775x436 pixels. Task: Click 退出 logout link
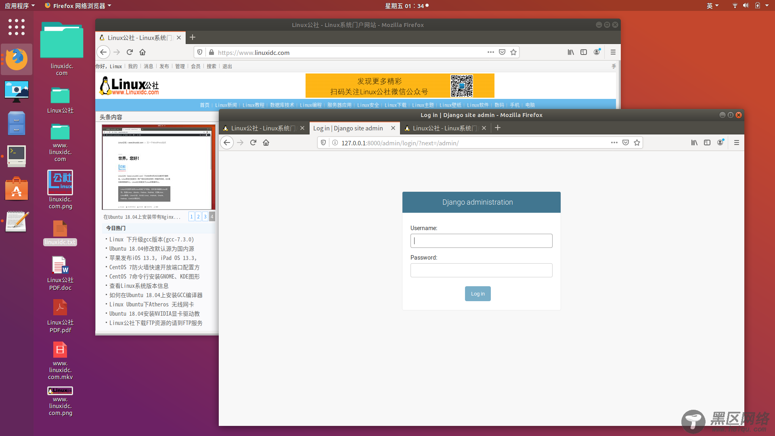coord(227,66)
